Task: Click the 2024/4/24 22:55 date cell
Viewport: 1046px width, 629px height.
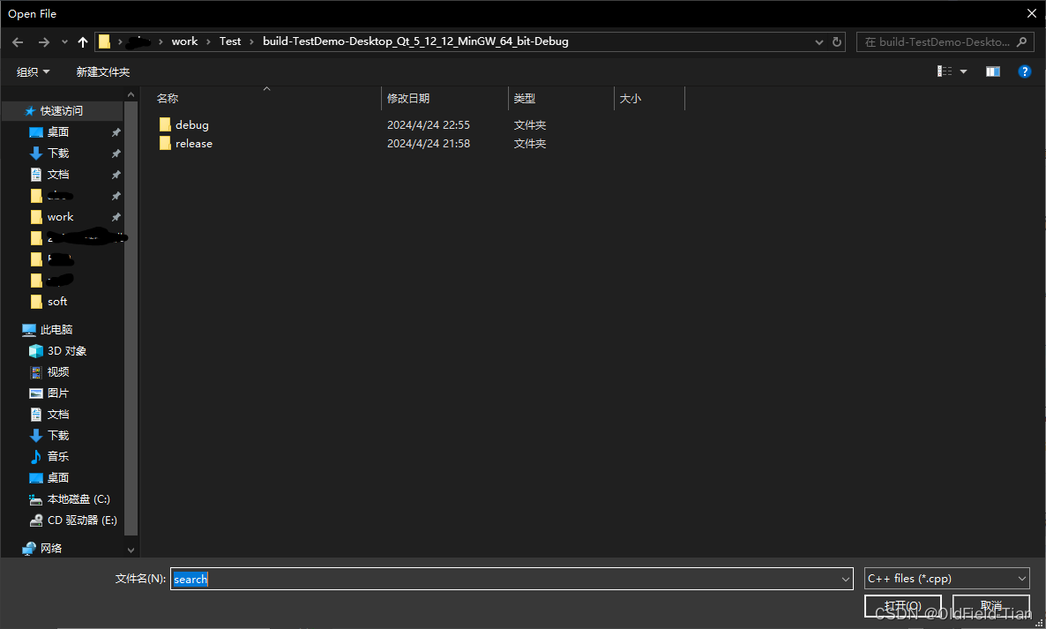Action: (429, 124)
